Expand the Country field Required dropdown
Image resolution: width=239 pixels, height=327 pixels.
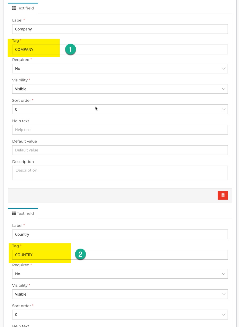pos(120,274)
